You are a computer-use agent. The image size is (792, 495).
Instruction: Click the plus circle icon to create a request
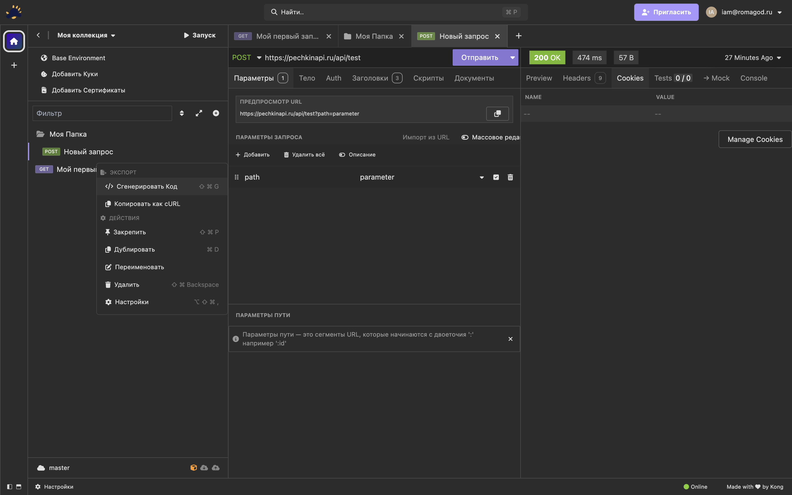click(216, 113)
